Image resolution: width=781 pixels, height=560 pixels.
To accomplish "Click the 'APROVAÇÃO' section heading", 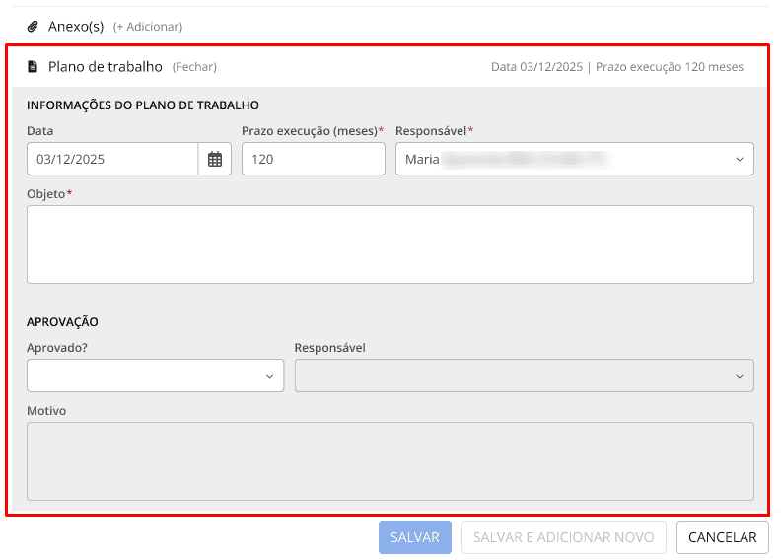I will point(62,322).
